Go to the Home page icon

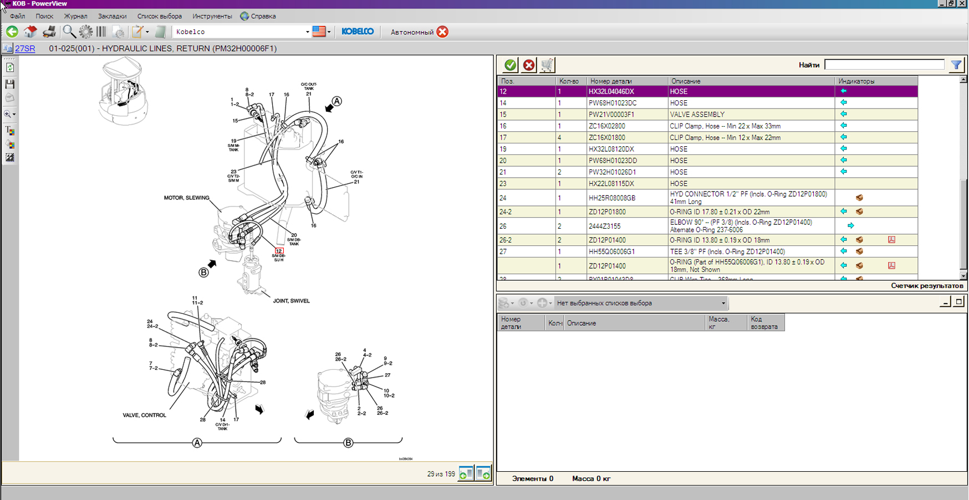coord(30,32)
